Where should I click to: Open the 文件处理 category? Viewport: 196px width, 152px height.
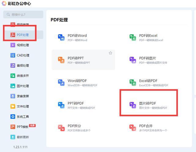point(23,107)
